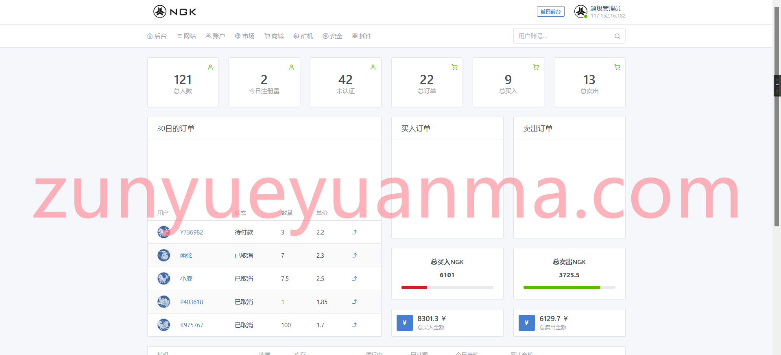Click the 8301.3 总买入金额 value

pyautogui.click(x=431, y=319)
